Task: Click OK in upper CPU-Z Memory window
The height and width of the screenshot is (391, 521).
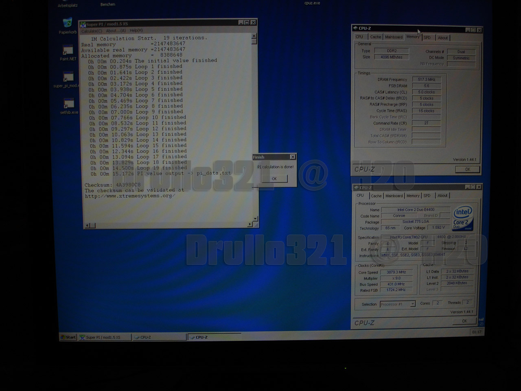Action: pyautogui.click(x=467, y=169)
